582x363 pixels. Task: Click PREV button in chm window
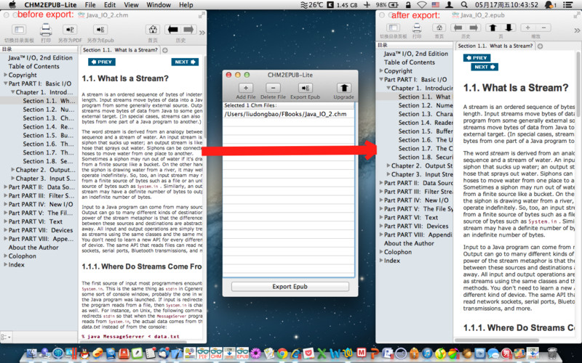click(x=102, y=62)
